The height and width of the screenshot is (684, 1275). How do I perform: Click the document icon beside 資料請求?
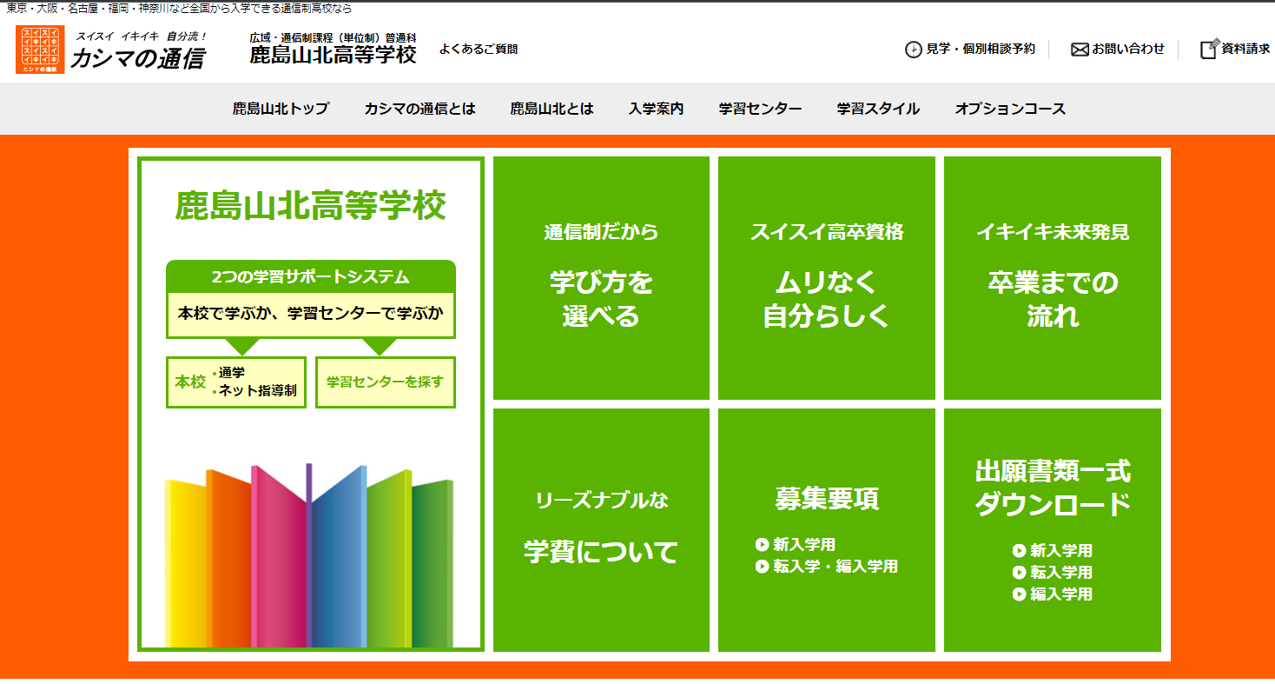click(1209, 49)
